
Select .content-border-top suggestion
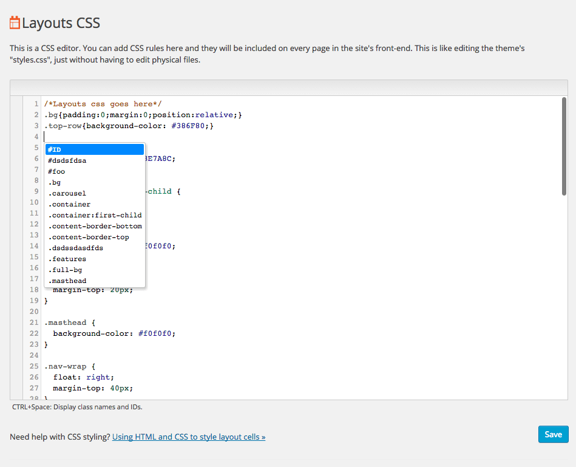click(95, 237)
